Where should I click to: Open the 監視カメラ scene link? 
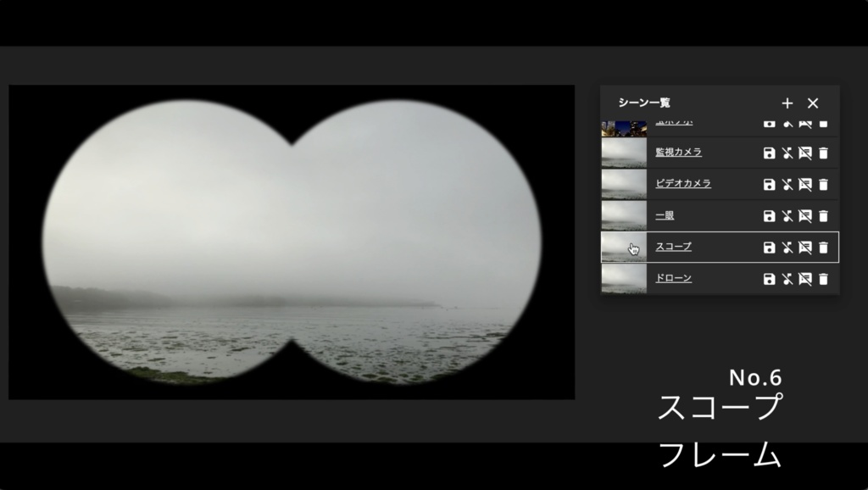point(679,152)
